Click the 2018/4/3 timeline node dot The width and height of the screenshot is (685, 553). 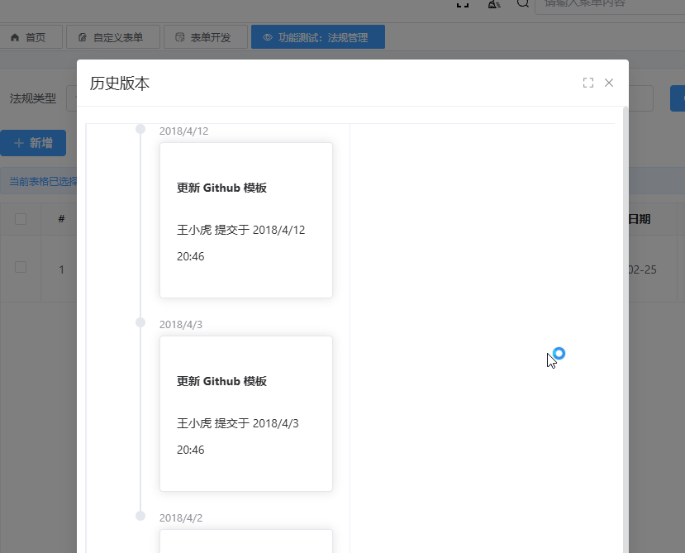[140, 322]
